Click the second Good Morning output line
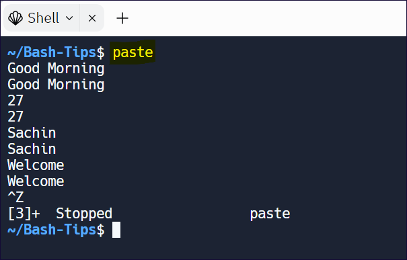The height and width of the screenshot is (260, 407). point(56,85)
